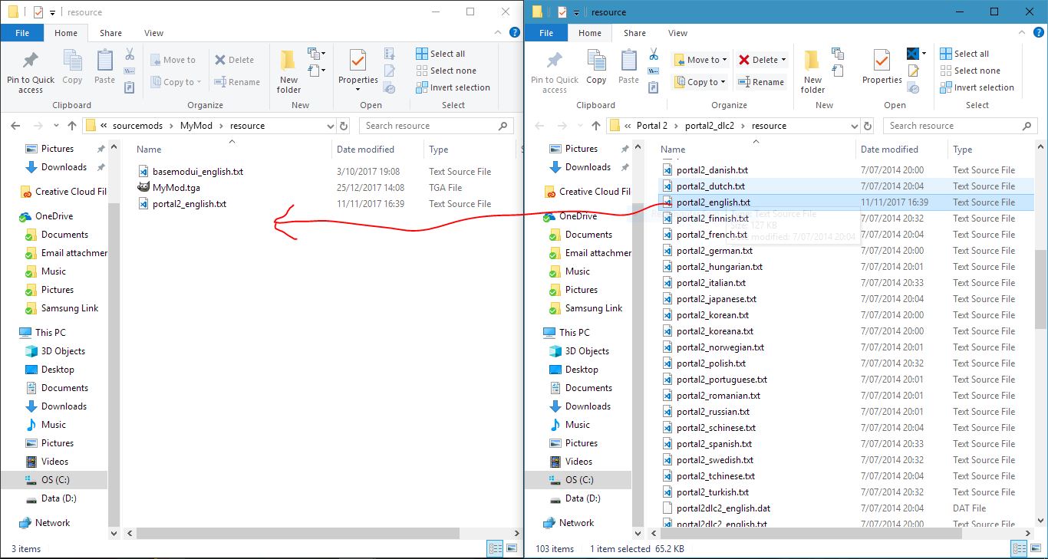Click Easy access icon in right window New group
Image resolution: width=1048 pixels, height=559 pixels.
coord(838,71)
